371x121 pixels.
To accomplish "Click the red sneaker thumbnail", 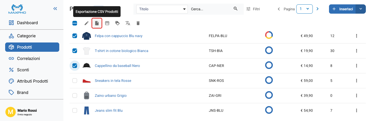I will pyautogui.click(x=87, y=81).
